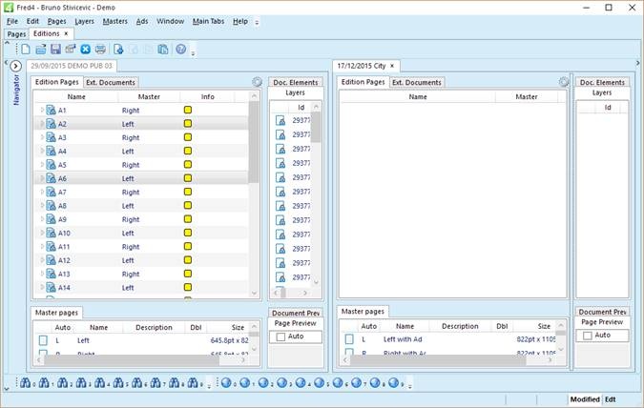Click the Save floppy disk icon

(55, 50)
